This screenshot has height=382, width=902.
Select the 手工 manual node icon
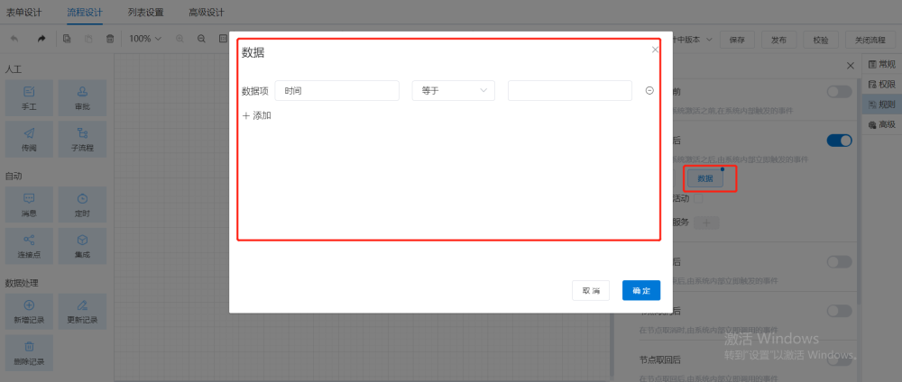(x=29, y=95)
